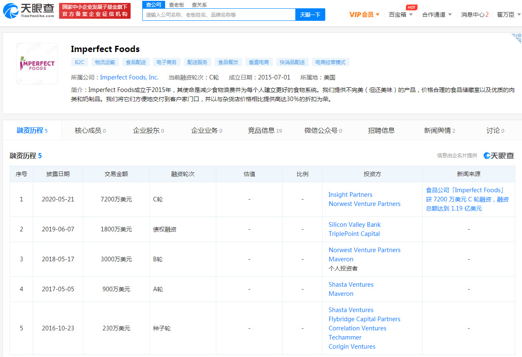The height and width of the screenshot is (357, 522).
Task: Open the VIP会员 dropdown
Action: [x=364, y=15]
